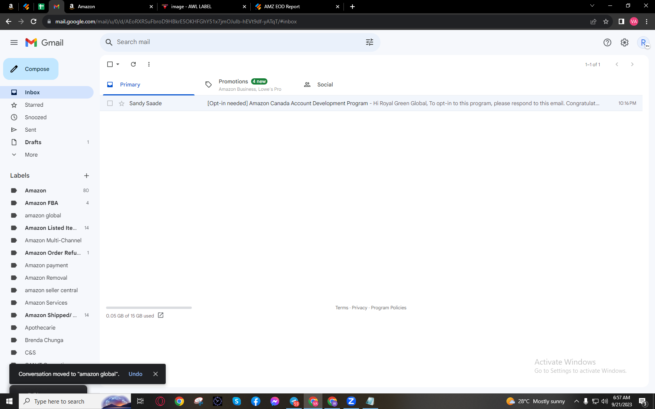Open Gmail Support help icon
The height and width of the screenshot is (409, 655).
607,42
